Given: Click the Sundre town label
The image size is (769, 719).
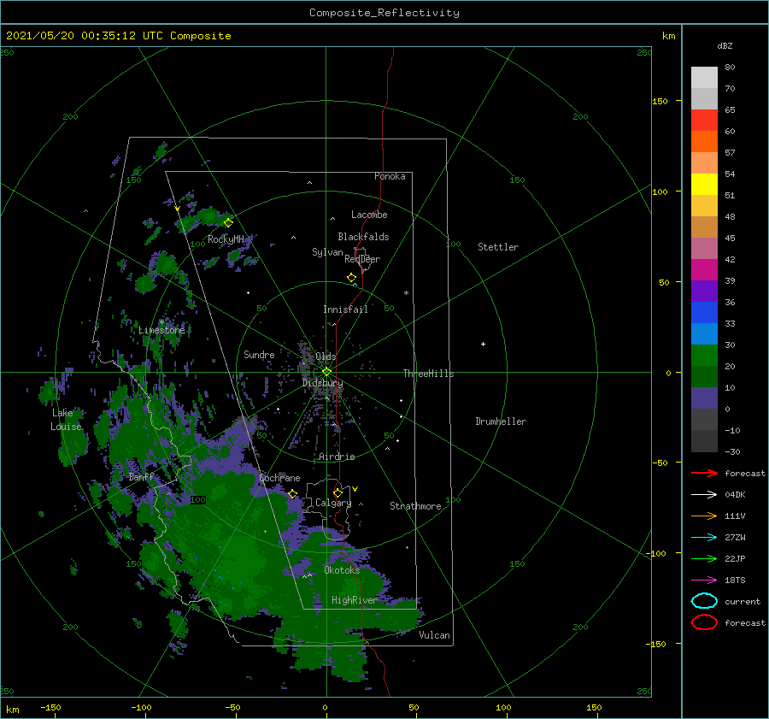Looking at the screenshot, I should pyautogui.click(x=259, y=354).
